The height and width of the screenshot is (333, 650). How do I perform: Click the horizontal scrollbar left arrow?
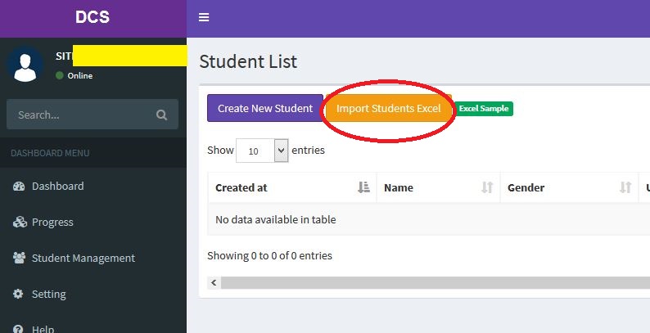pyautogui.click(x=214, y=283)
